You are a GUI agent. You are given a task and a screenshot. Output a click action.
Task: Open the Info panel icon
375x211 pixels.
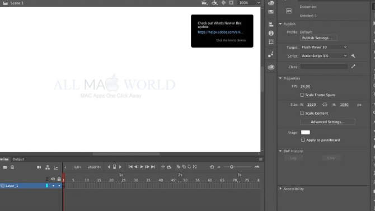click(271, 33)
